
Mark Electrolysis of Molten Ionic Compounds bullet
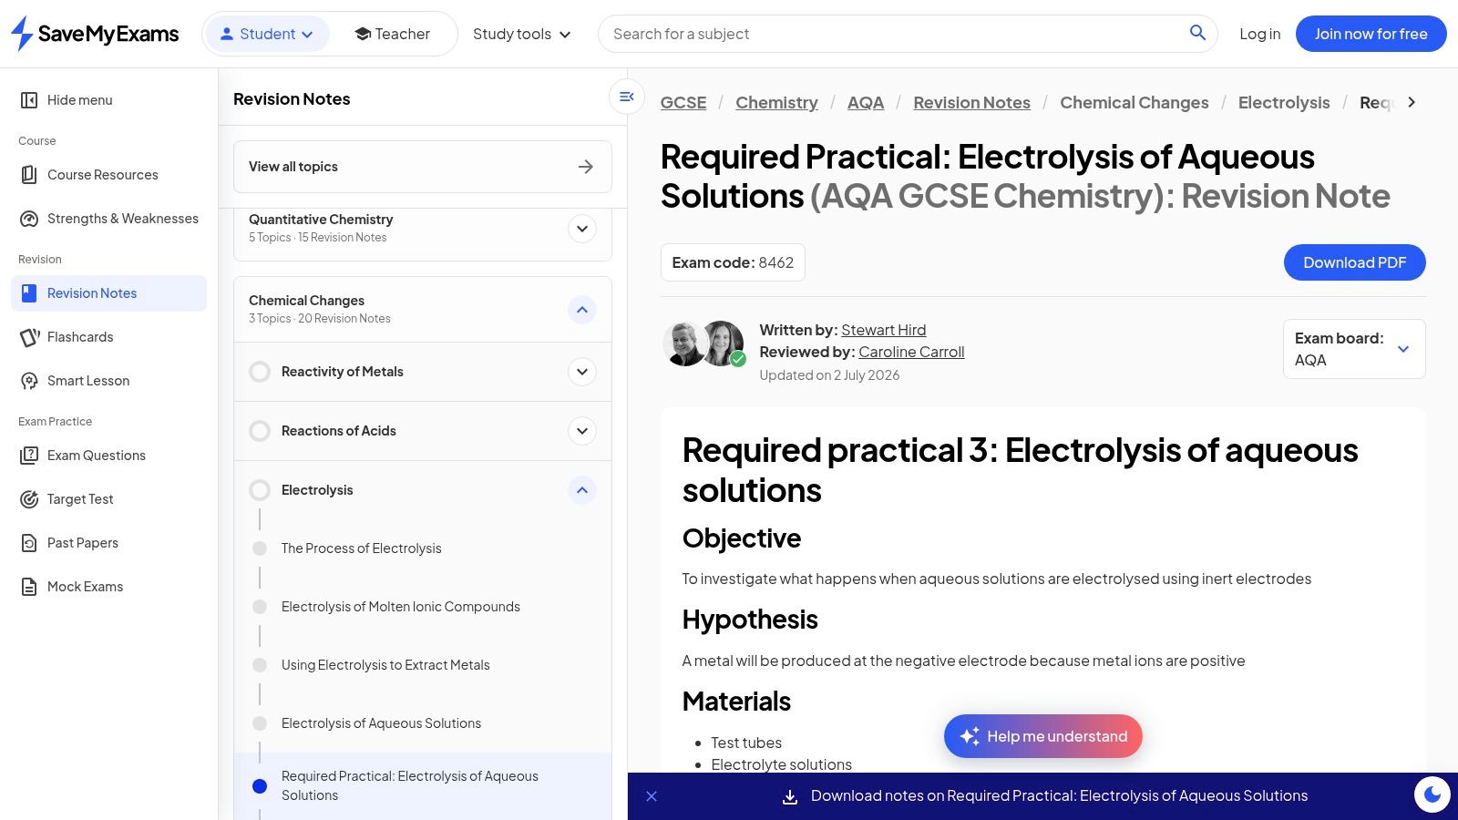[260, 607]
